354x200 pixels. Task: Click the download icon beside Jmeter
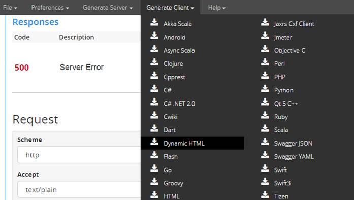coord(265,36)
